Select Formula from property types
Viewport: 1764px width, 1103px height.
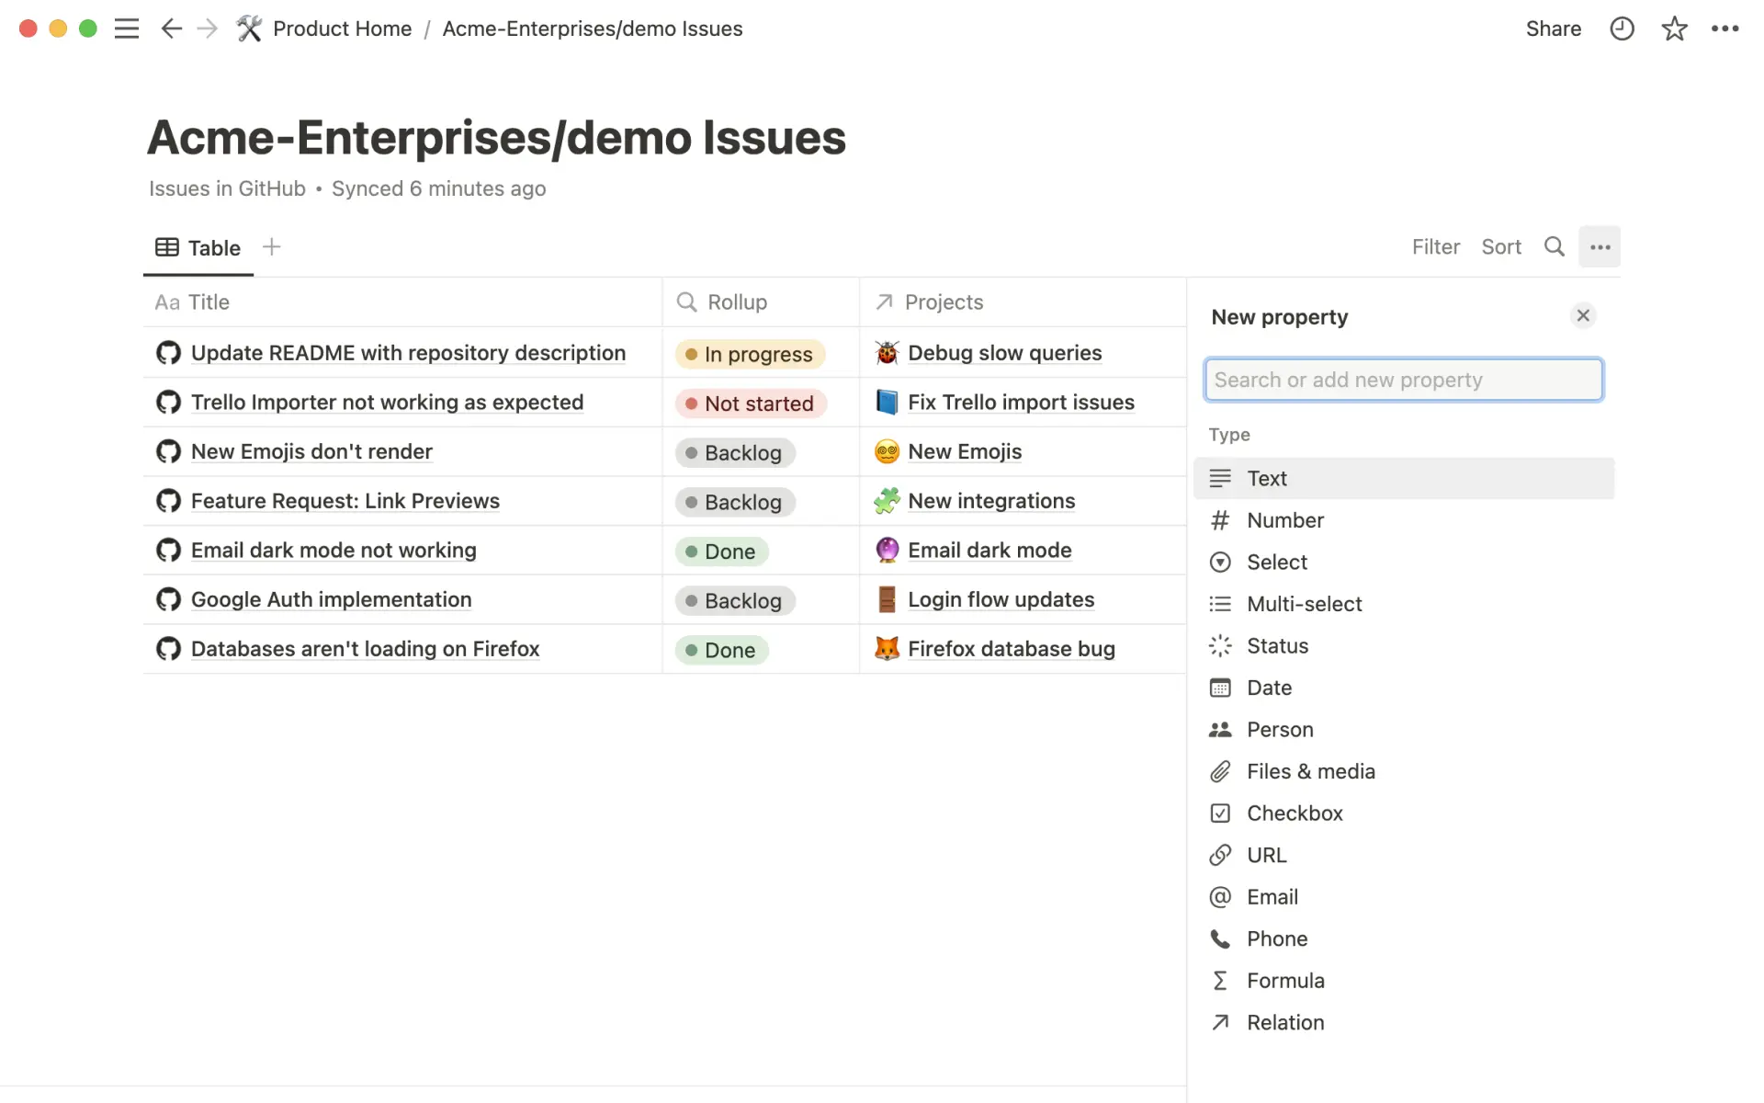click(1284, 980)
